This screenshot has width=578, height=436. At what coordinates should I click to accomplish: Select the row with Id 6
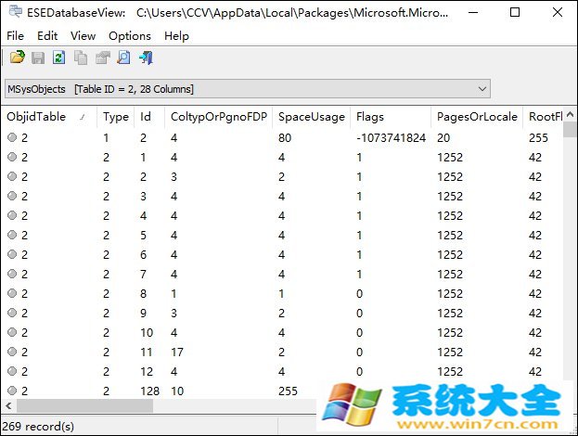coord(282,255)
